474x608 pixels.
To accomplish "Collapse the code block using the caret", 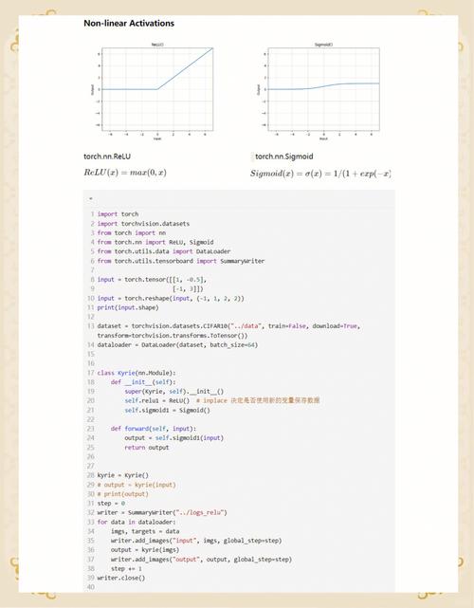I will point(91,198).
